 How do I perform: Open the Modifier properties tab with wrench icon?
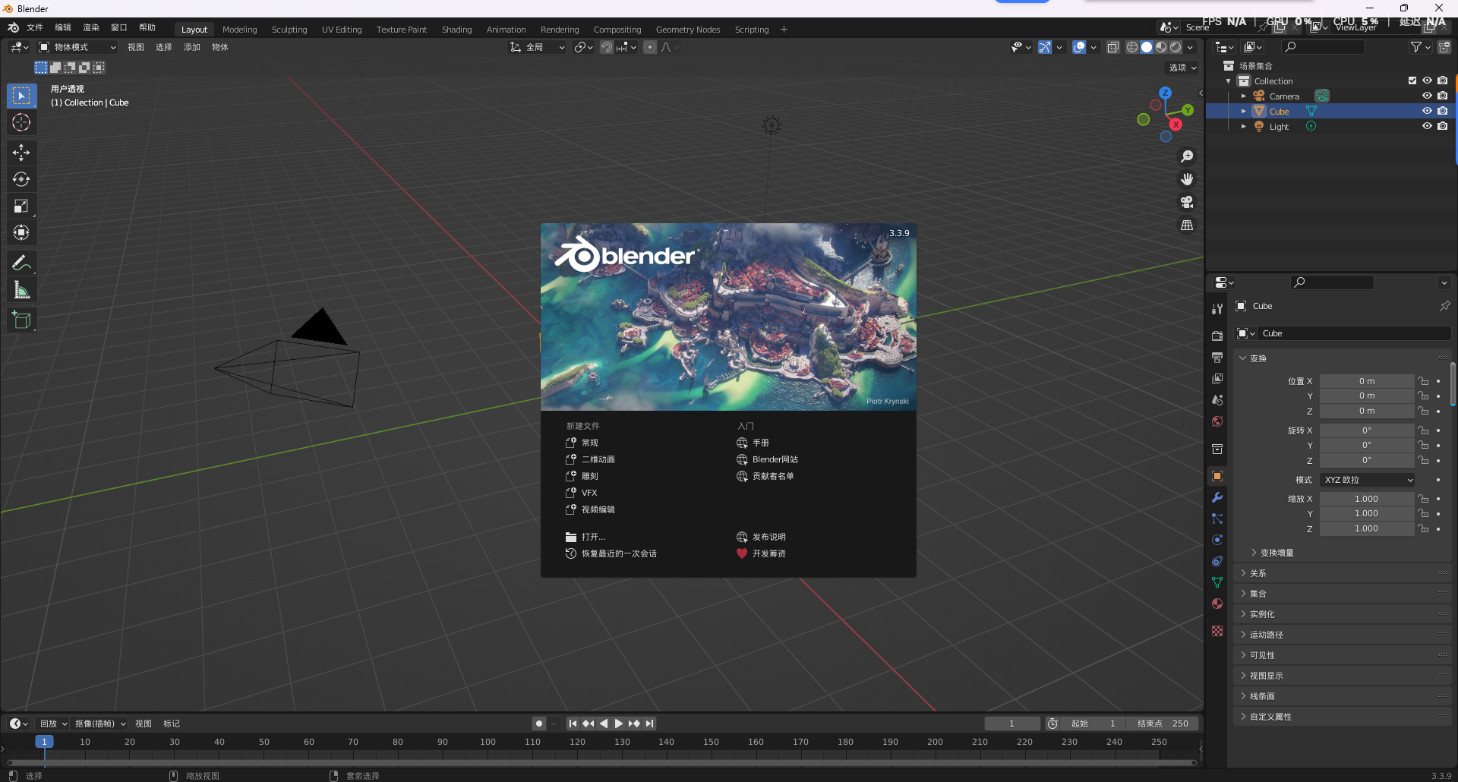click(x=1217, y=497)
